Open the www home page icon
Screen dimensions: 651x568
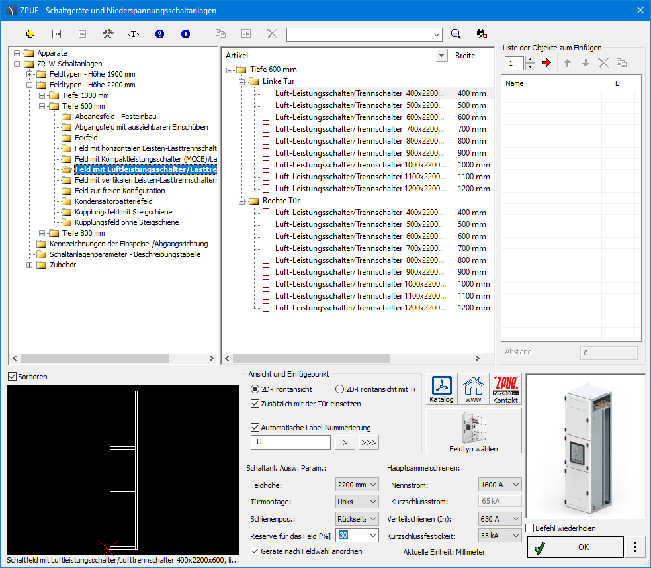point(473,389)
